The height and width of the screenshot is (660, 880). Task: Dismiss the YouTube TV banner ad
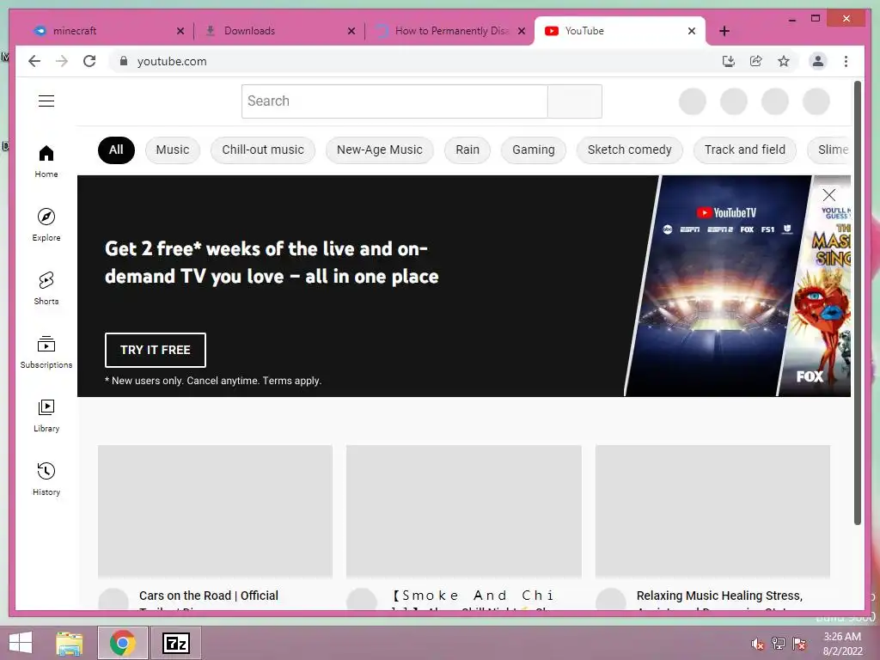coord(829,195)
